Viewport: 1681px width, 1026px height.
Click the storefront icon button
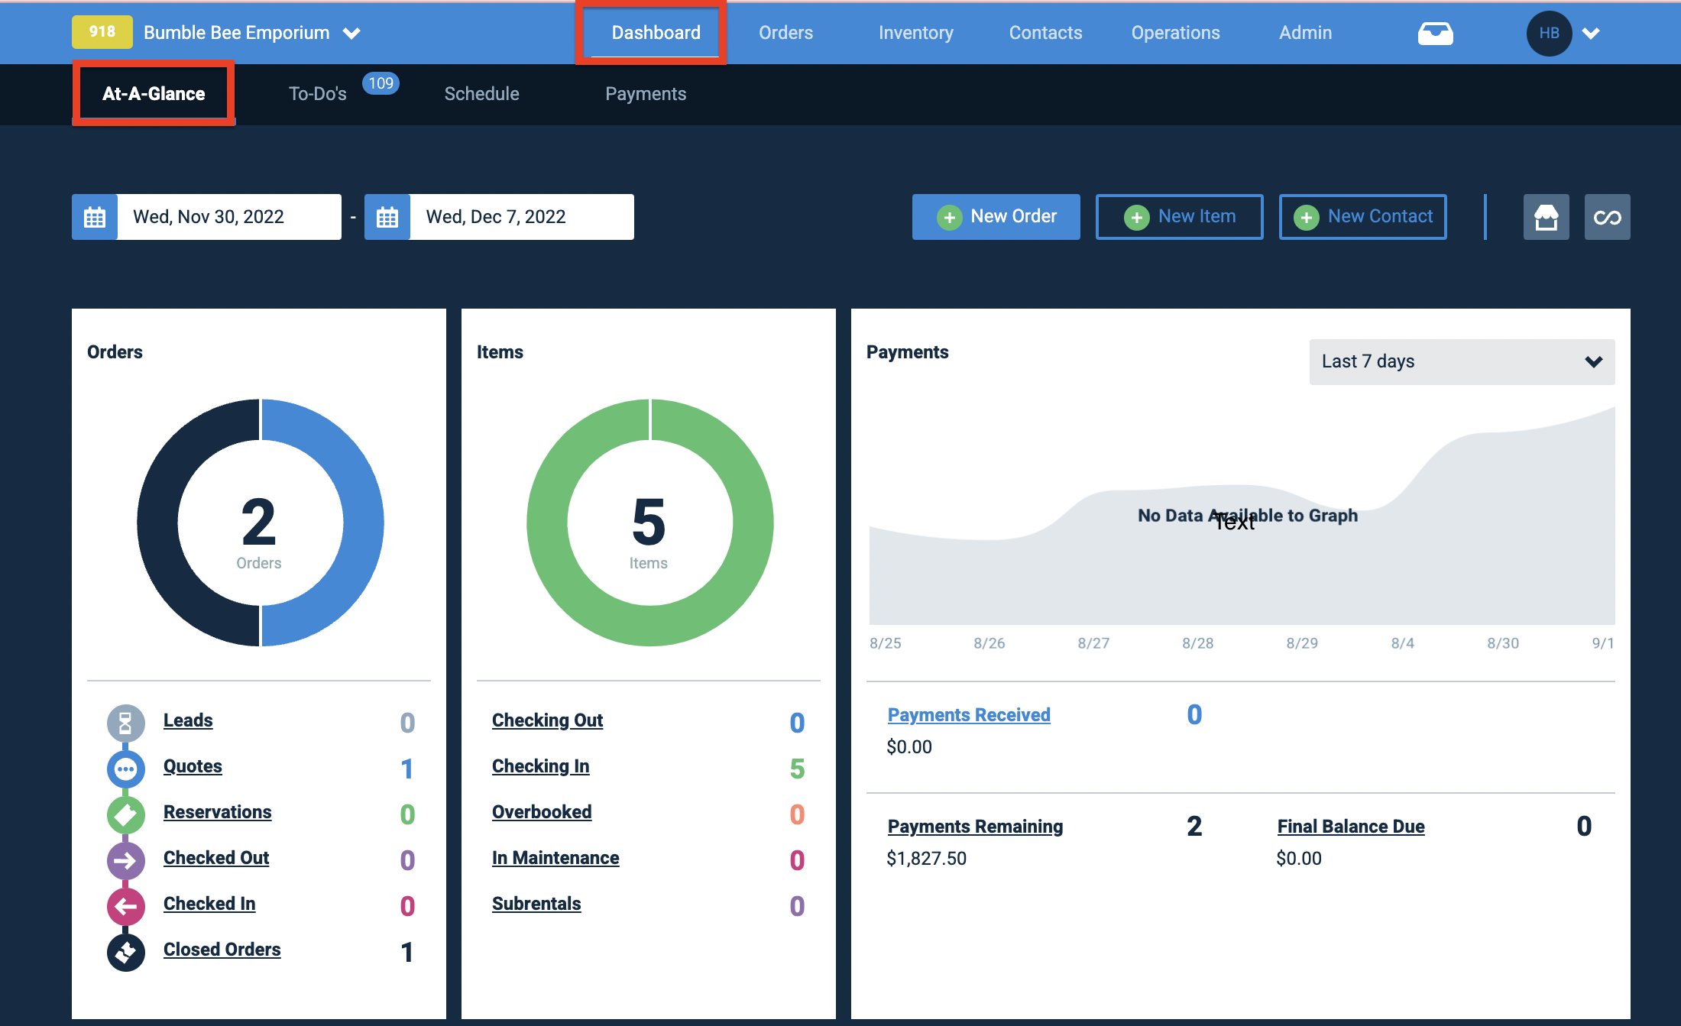(x=1546, y=217)
